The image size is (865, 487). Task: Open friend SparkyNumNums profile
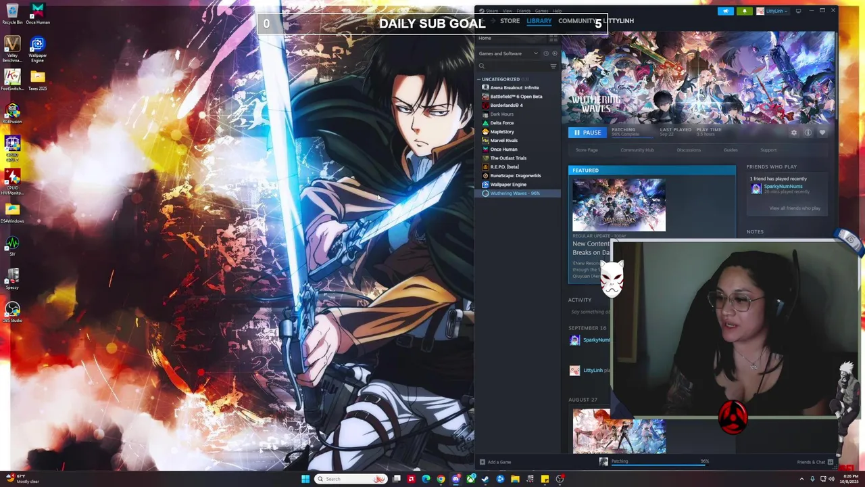tap(783, 187)
